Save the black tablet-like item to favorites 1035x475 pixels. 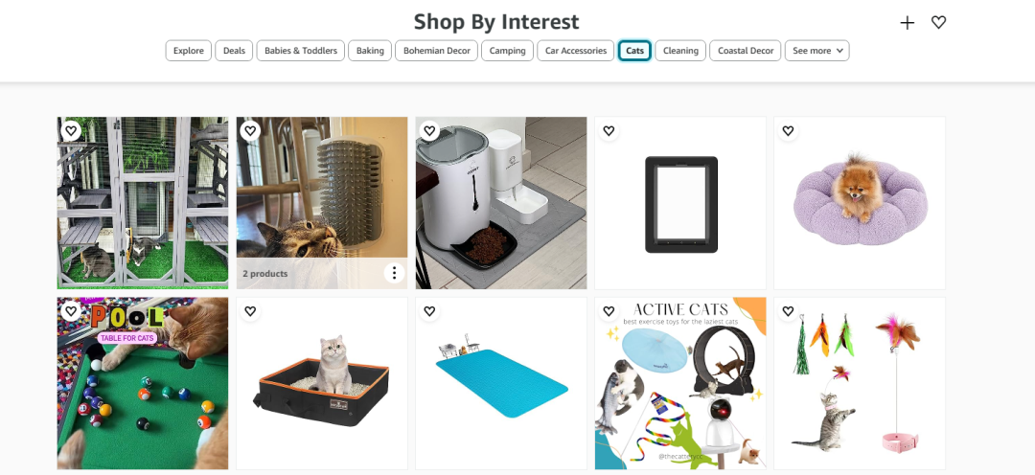(609, 130)
